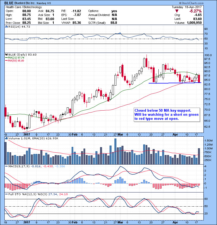Click the Nasdaq GS exchange label
The width and height of the screenshot is (217, 225).
(44, 3)
